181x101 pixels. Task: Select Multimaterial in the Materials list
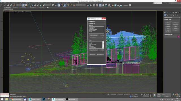pyautogui.click(x=92, y=27)
